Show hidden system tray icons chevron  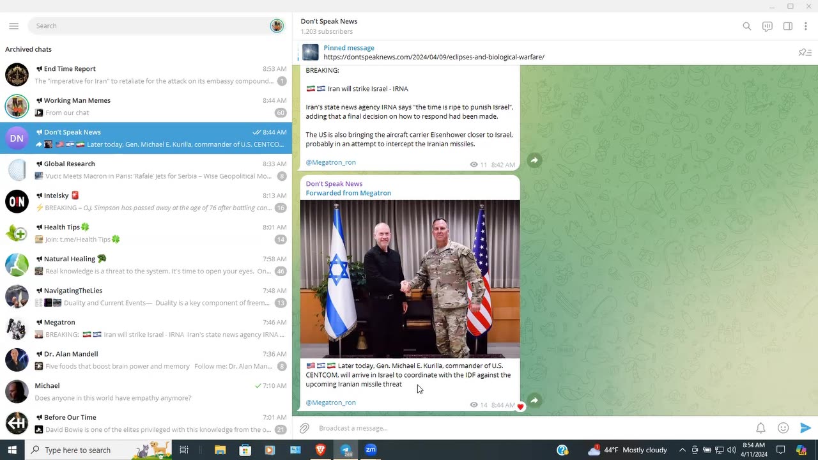(x=682, y=450)
